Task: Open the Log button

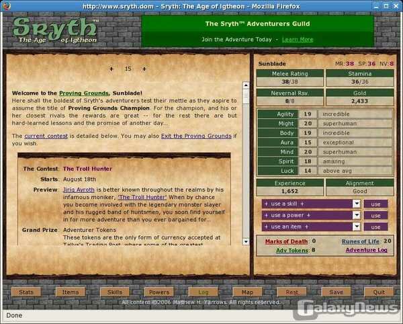Action: pos(204,292)
